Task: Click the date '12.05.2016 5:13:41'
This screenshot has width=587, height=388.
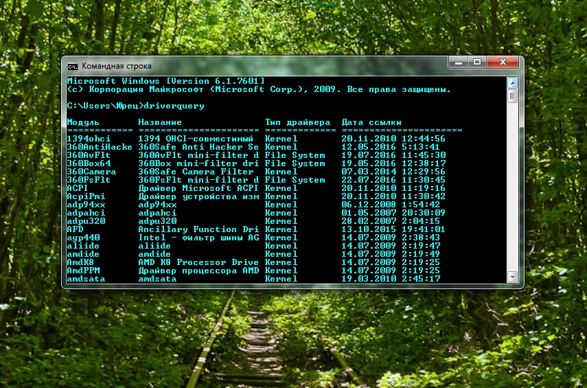Action: 391,147
